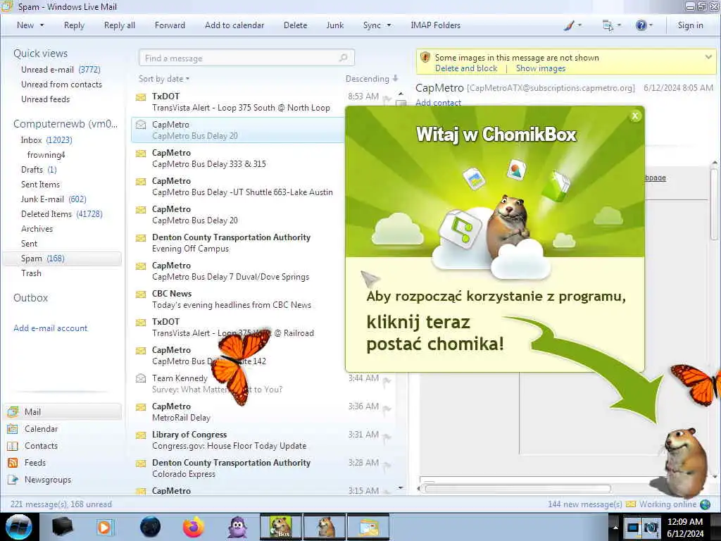The image size is (721, 541).
Task: Flag the CapMetro MetroRail Delay message
Action: tap(387, 409)
